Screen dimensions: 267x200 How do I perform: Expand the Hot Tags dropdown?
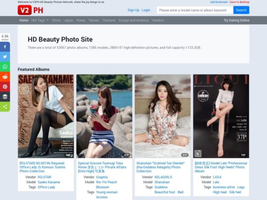pos(40,20)
